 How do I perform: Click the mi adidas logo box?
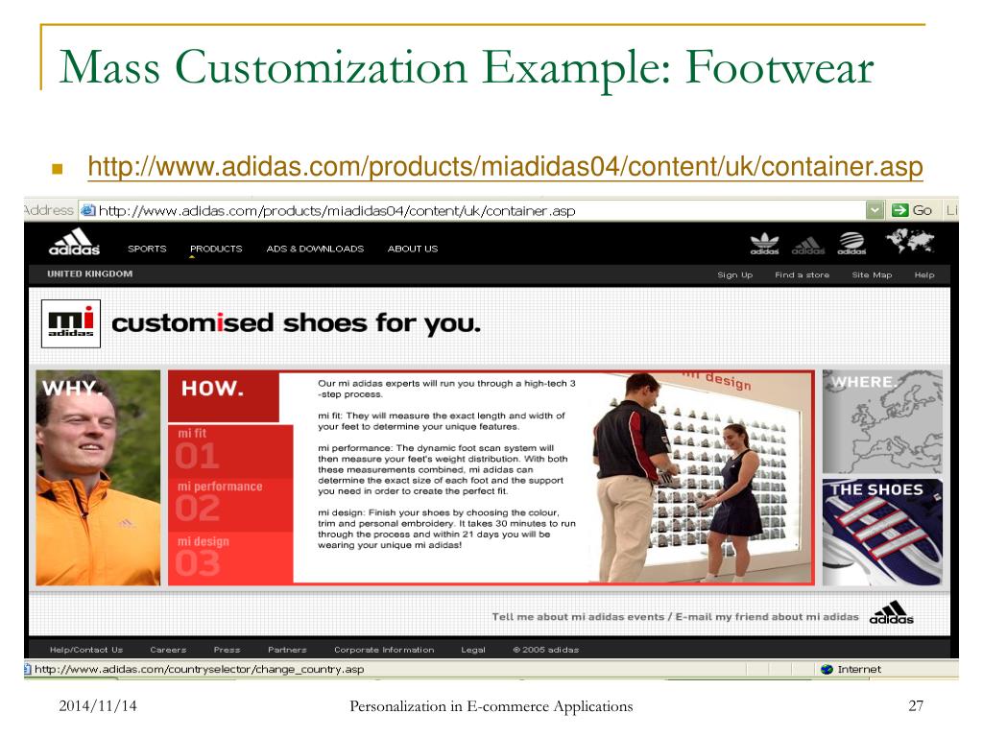[71, 323]
